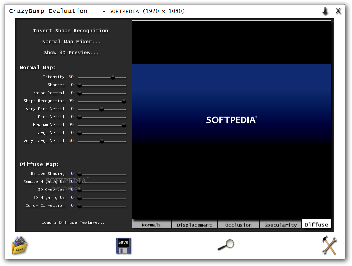The image size is (352, 266).
Task: Open the magnifying glass zoom tool
Action: coord(226,245)
